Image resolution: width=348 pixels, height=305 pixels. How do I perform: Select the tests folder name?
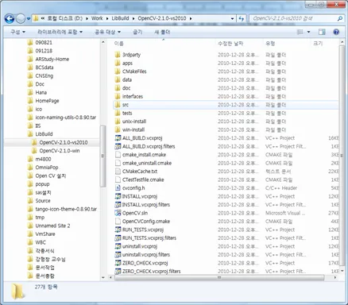click(127, 113)
